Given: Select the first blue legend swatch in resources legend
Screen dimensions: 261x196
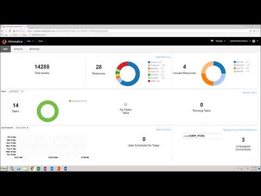Looking at the screenshot, I should [x=149, y=62].
